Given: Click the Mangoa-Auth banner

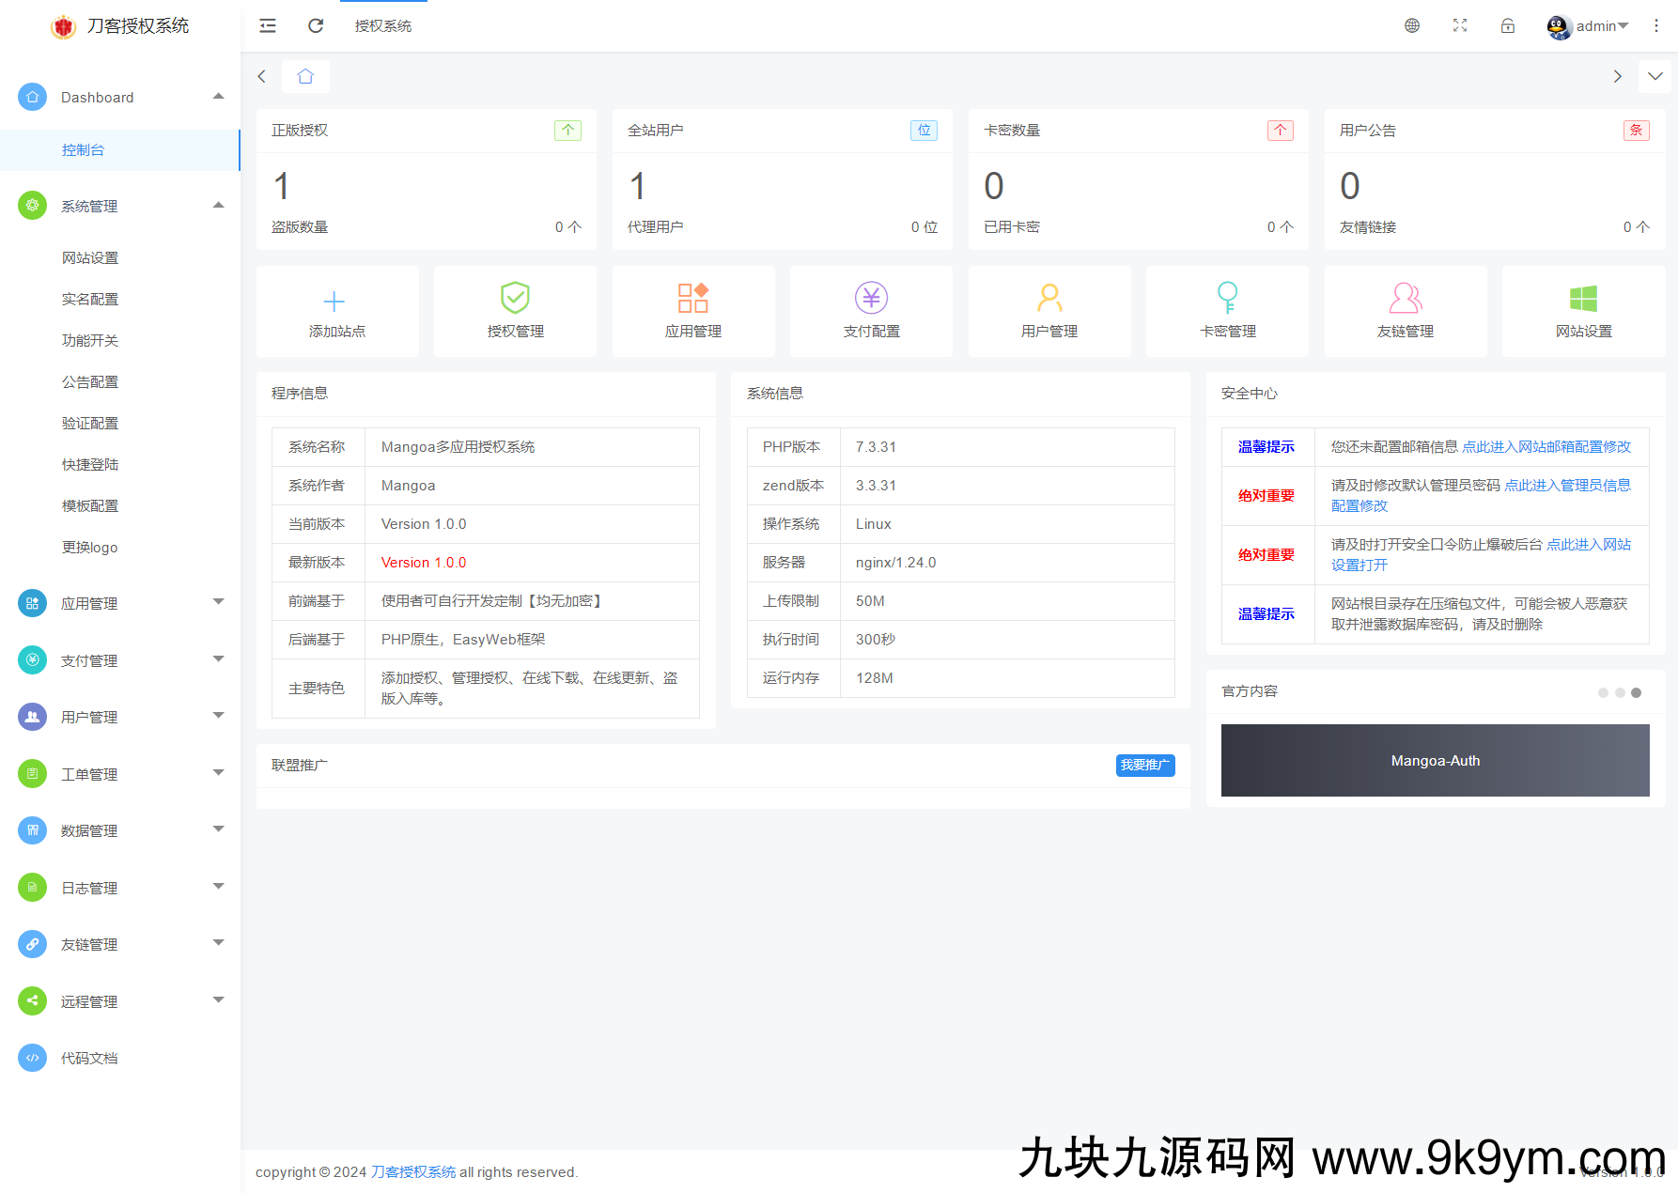Looking at the screenshot, I should coord(1435,760).
